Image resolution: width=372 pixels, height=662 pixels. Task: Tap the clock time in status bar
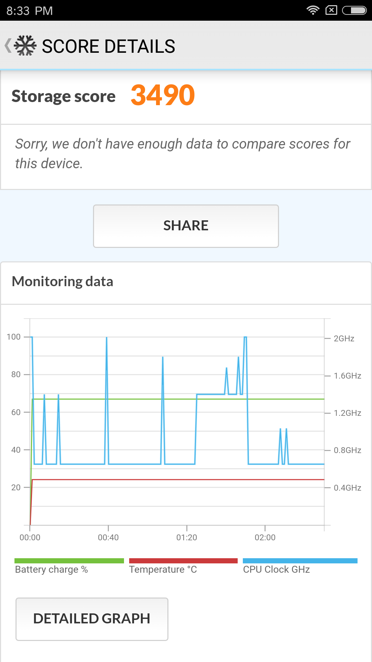click(30, 11)
